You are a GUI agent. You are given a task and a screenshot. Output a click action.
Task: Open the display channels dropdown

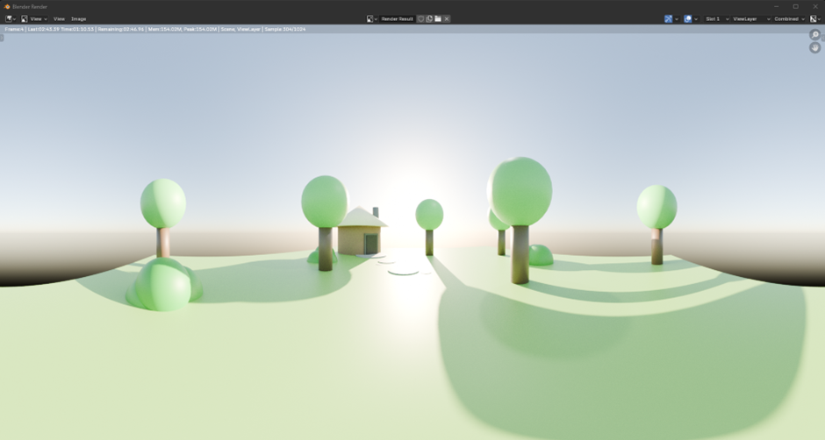click(814, 18)
